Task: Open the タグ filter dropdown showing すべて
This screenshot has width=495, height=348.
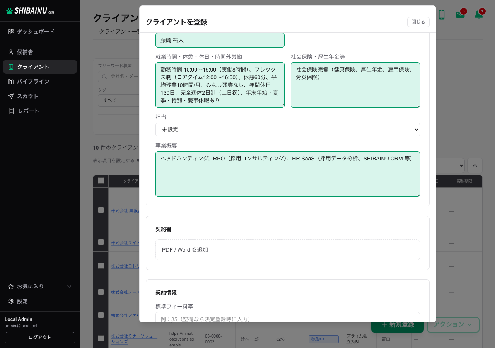Action: coord(118,100)
